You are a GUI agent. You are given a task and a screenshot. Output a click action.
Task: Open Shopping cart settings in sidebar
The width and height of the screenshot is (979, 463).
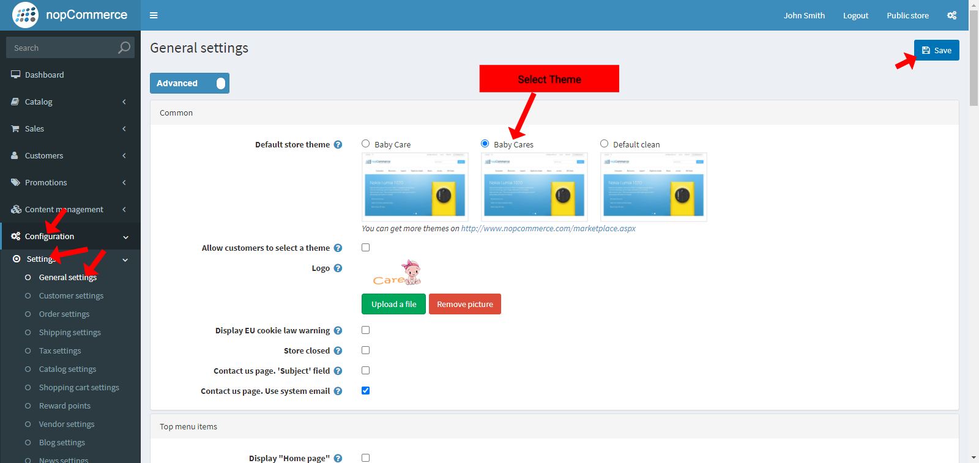point(79,387)
